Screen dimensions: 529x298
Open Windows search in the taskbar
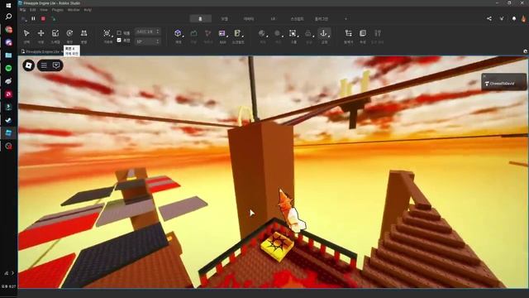[8, 17]
